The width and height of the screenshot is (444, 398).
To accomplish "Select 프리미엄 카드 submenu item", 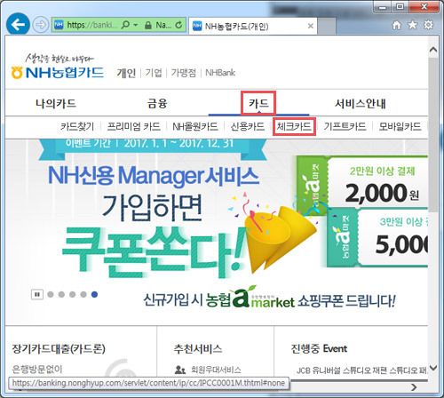I will 133,127.
